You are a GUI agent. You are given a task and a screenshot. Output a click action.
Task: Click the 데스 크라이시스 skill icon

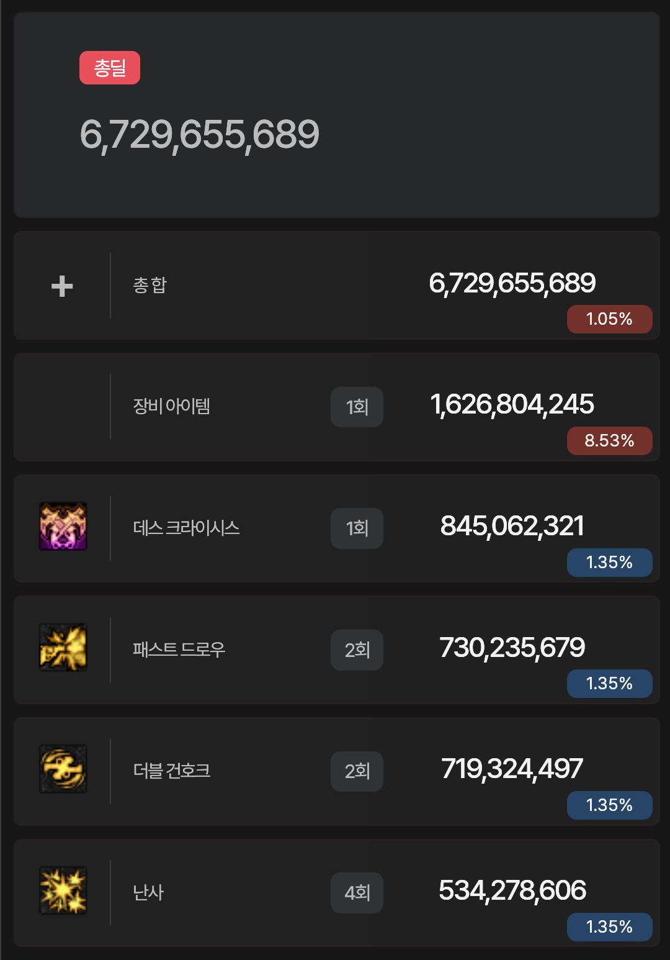coord(63,527)
